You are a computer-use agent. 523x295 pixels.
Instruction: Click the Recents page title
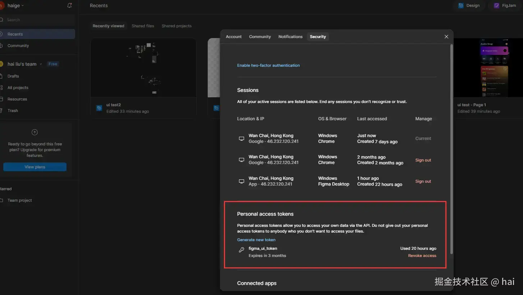coord(99,5)
